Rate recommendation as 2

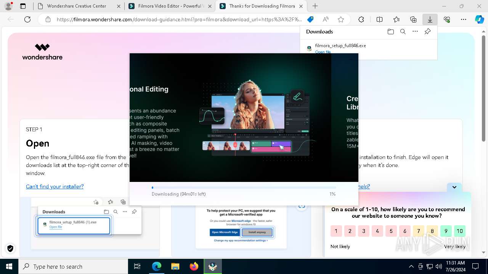click(350, 231)
